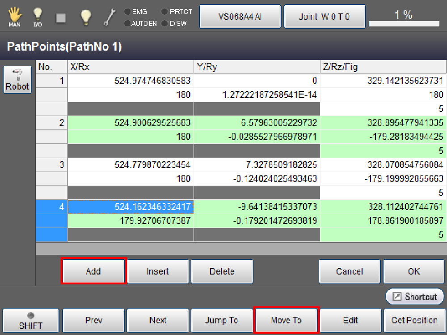The width and height of the screenshot is (447, 335).
Task: Click the MAN hand mode icon
Action: 14,17
